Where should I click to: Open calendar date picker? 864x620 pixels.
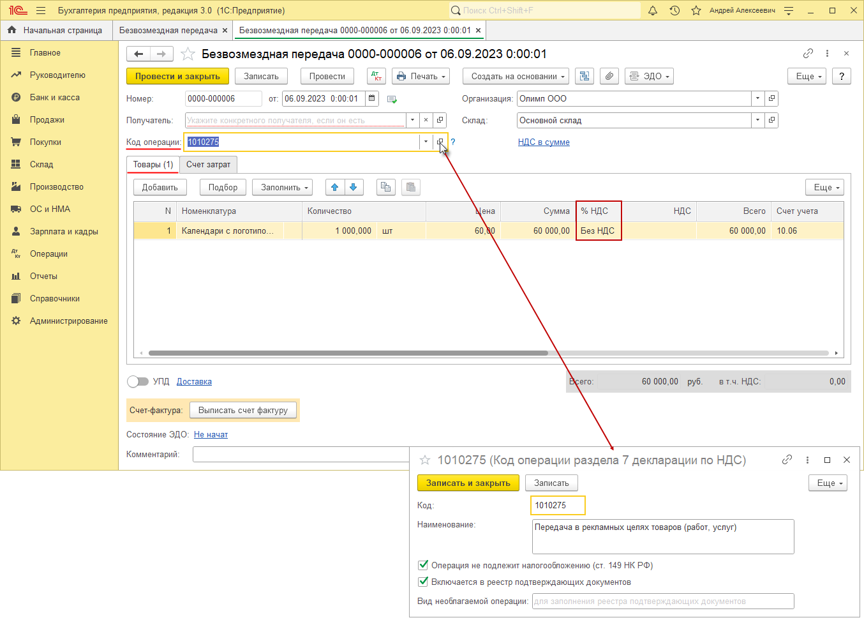(x=372, y=98)
